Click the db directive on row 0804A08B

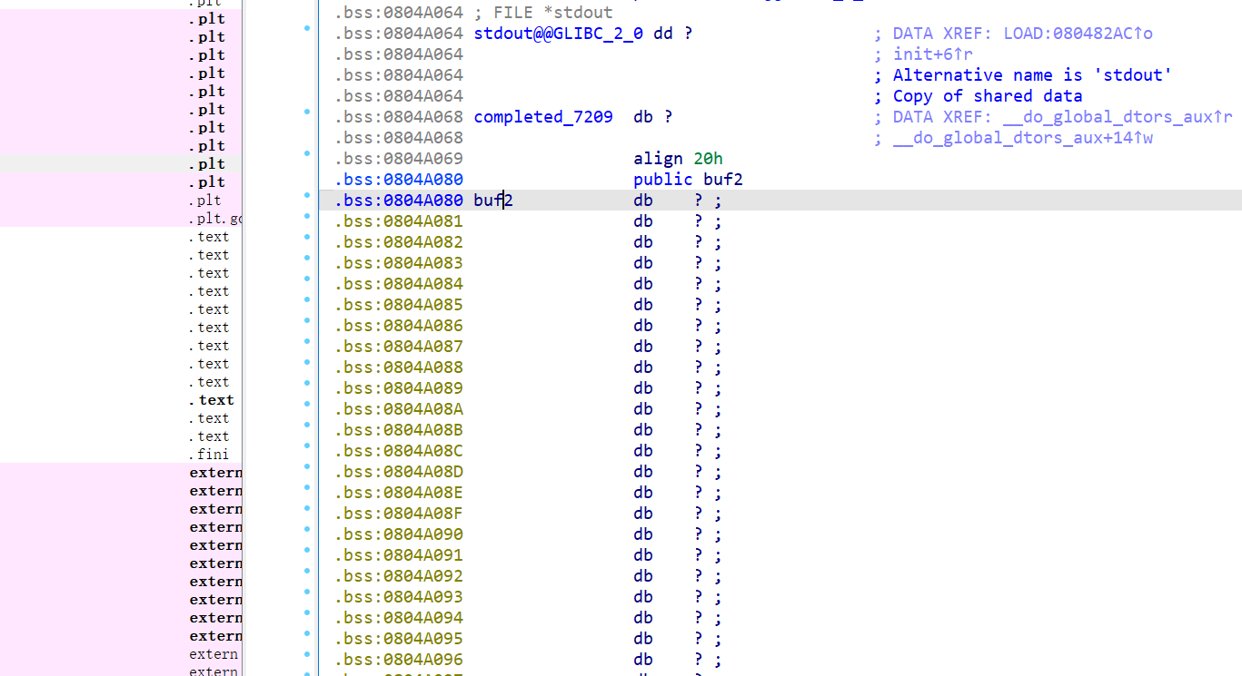pyautogui.click(x=643, y=430)
